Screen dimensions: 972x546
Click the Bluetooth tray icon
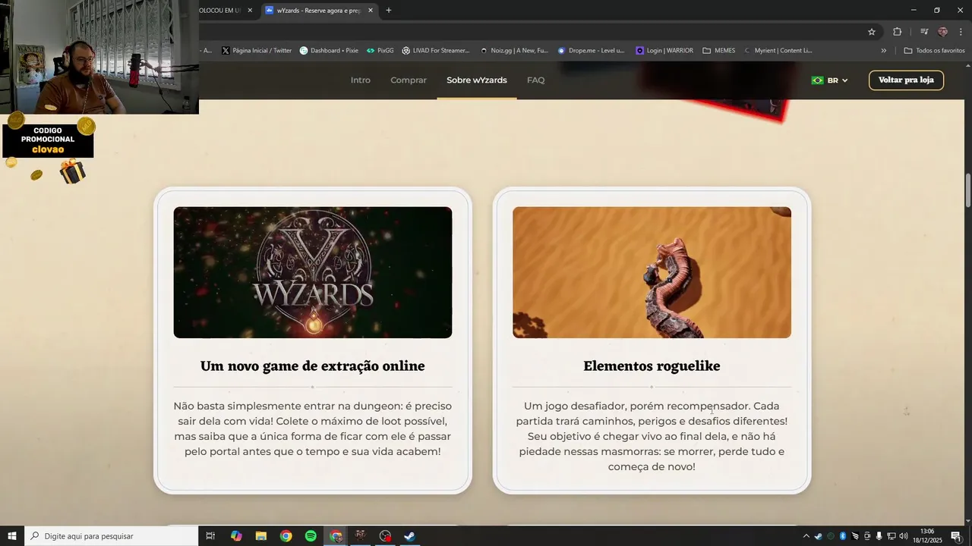(x=842, y=536)
